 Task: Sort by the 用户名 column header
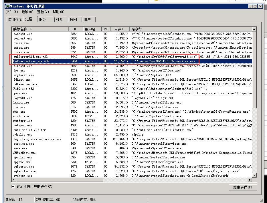tap(92, 29)
